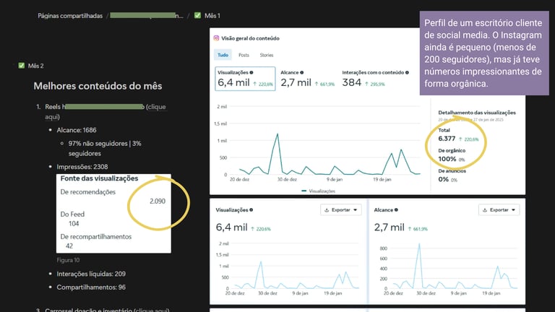This screenshot has height=312, width=555.
Task: Click info icon on lower Alcance card
Action: pyautogui.click(x=396, y=209)
